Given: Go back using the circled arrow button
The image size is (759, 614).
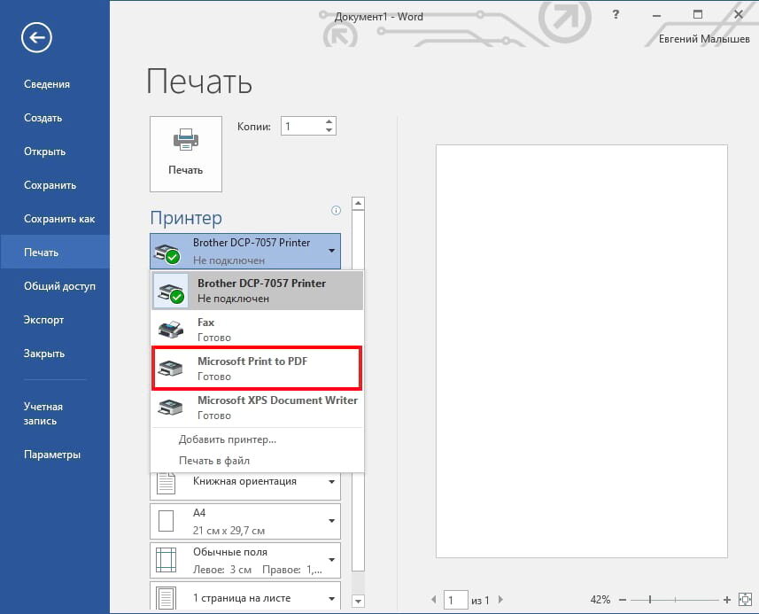Looking at the screenshot, I should (36, 37).
